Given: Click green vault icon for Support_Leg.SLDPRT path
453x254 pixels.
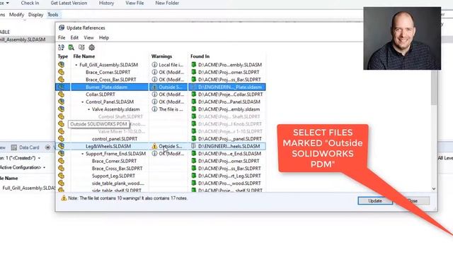Looking at the screenshot, I should 194,176.
